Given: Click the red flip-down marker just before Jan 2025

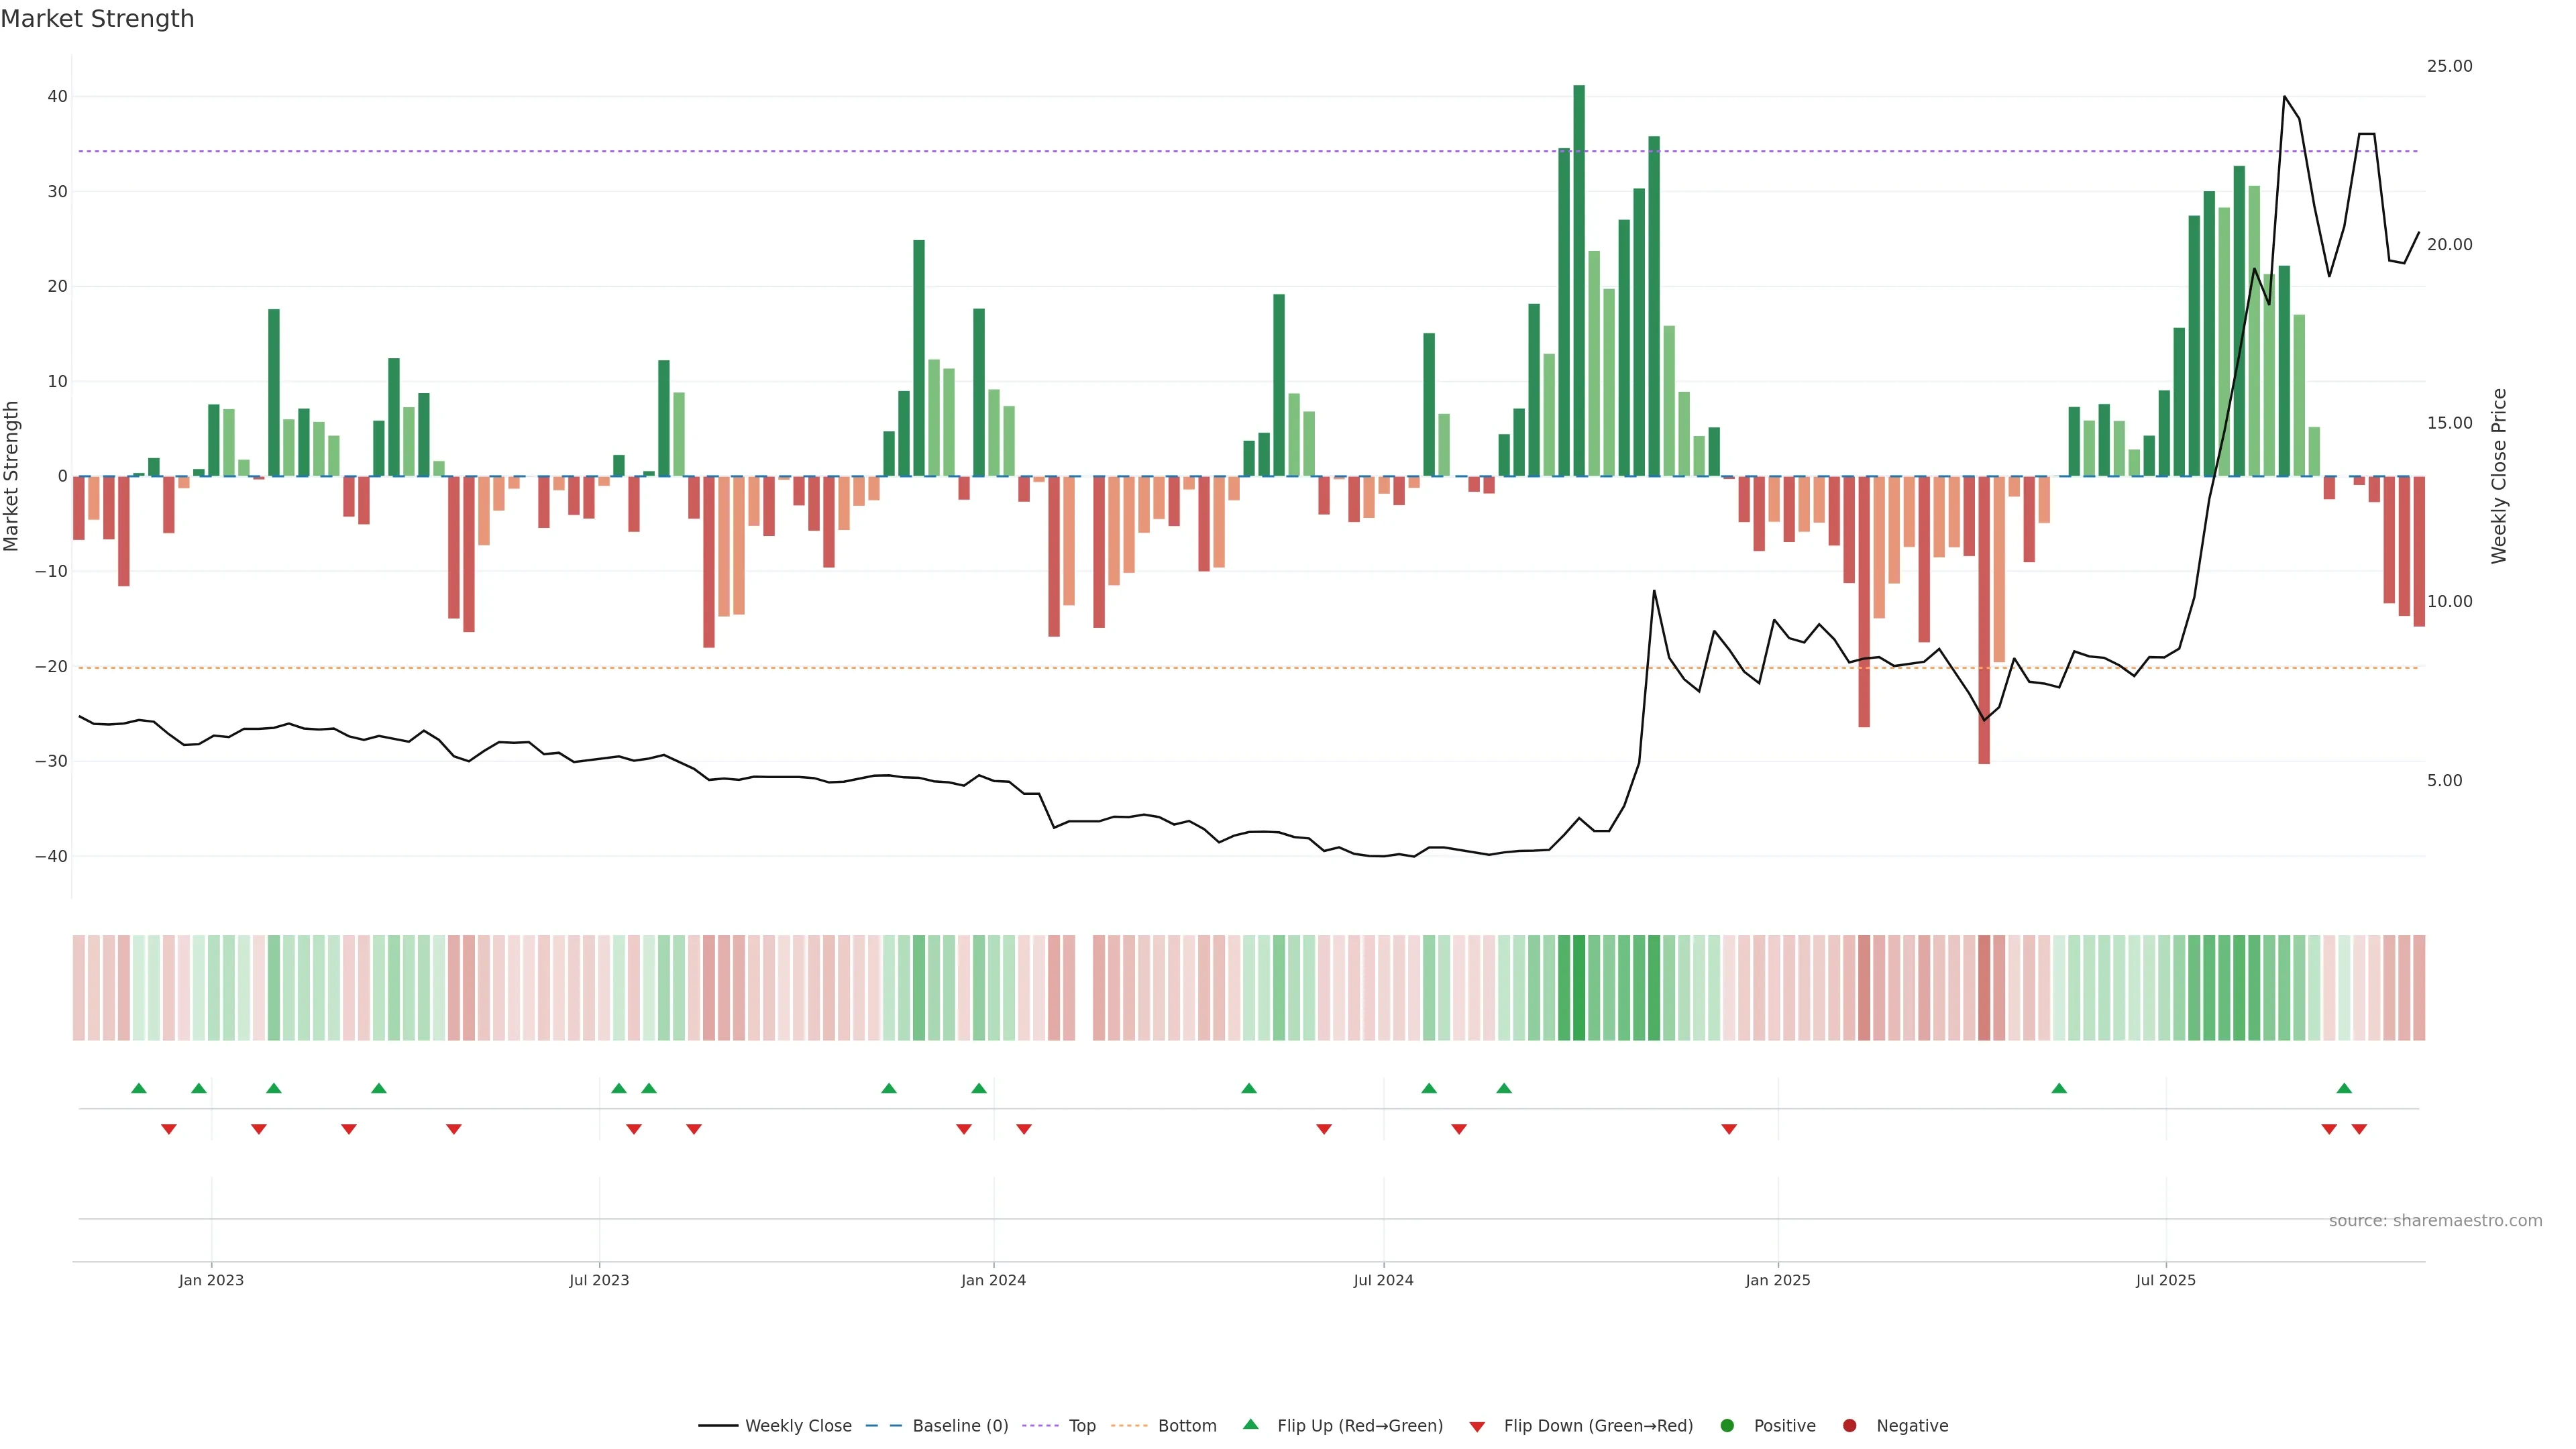Looking at the screenshot, I should click(1729, 1129).
